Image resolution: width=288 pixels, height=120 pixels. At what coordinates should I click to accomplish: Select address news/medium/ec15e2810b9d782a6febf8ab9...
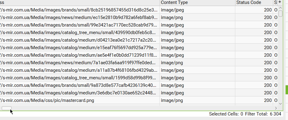pos(80,17)
